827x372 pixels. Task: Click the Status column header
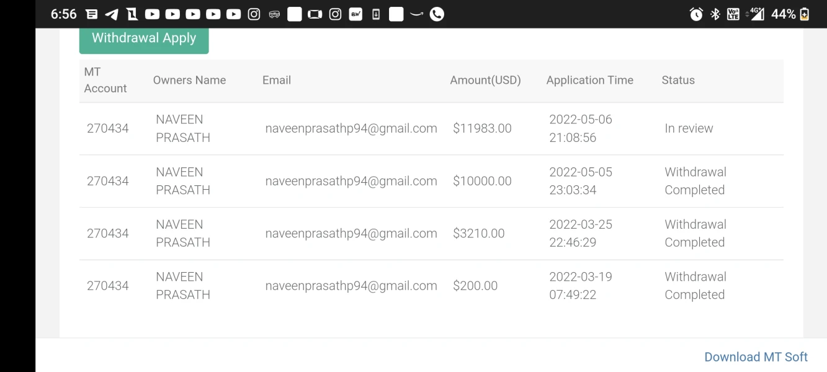click(x=678, y=80)
